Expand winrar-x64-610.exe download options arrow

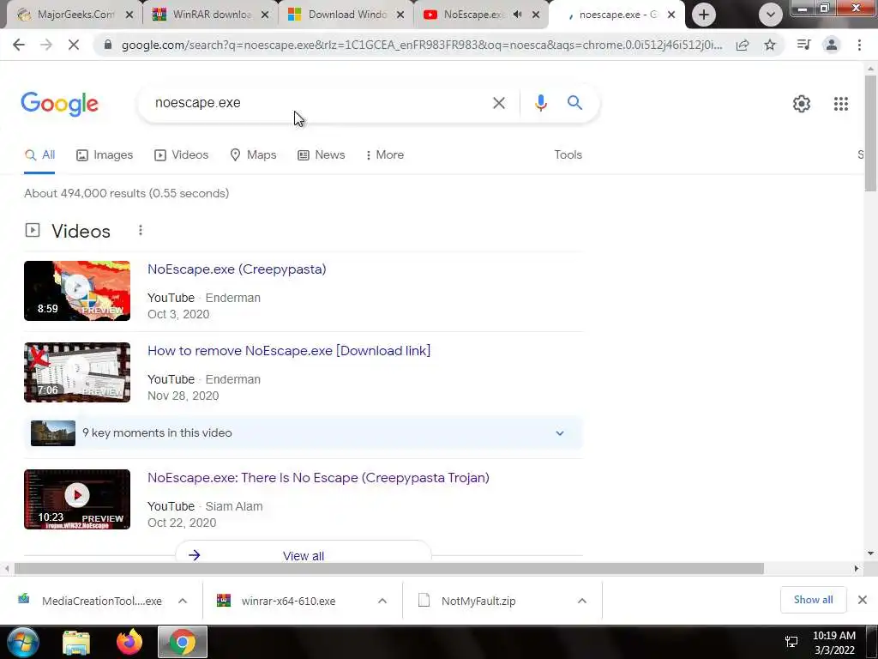(382, 601)
